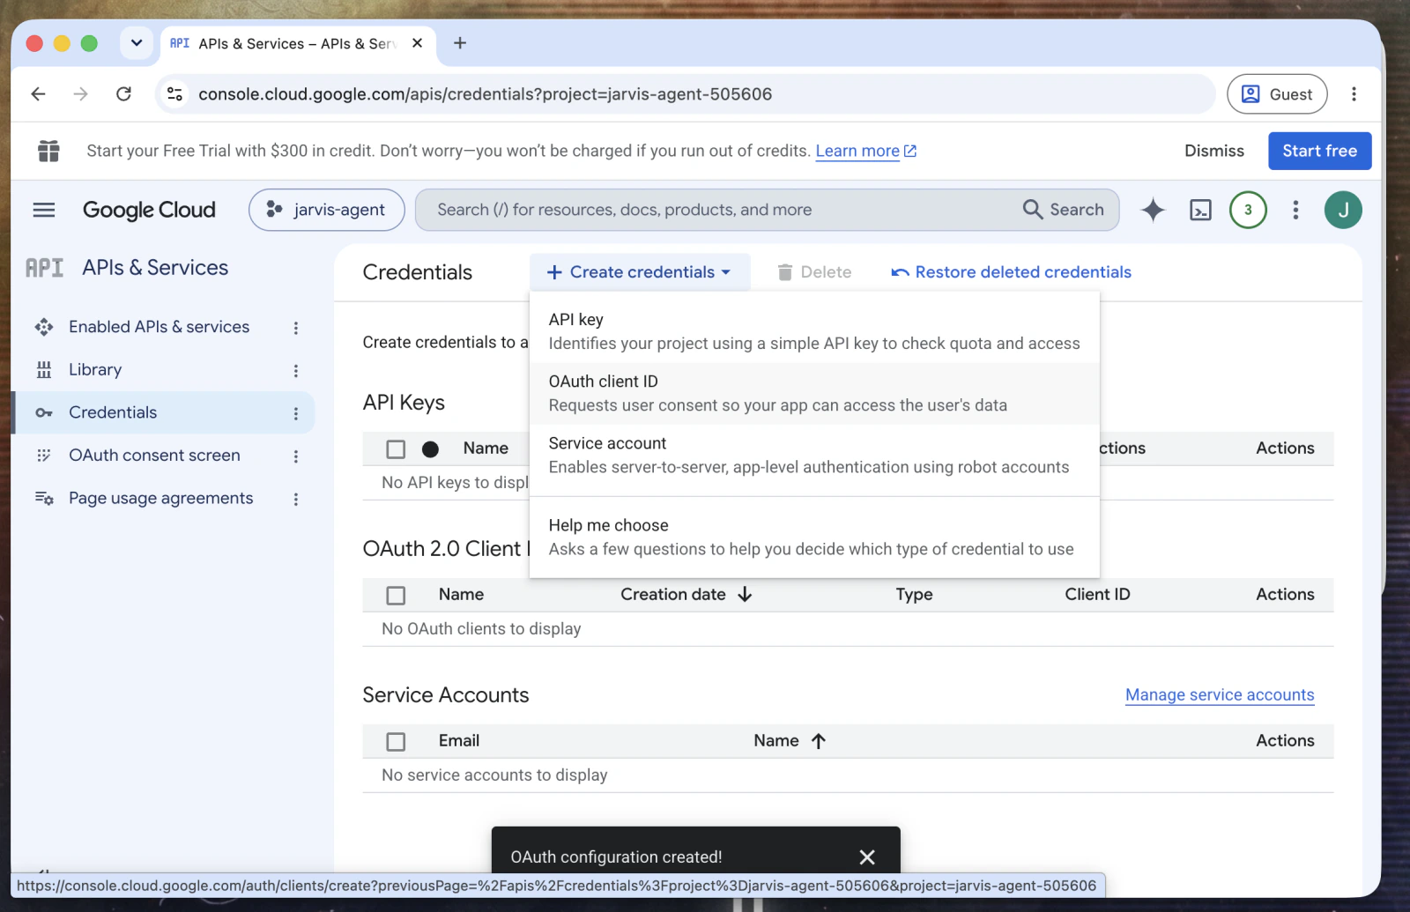Toggle select-all checkbox in OAuth 2.0 Client table
The height and width of the screenshot is (912, 1410).
point(396,596)
